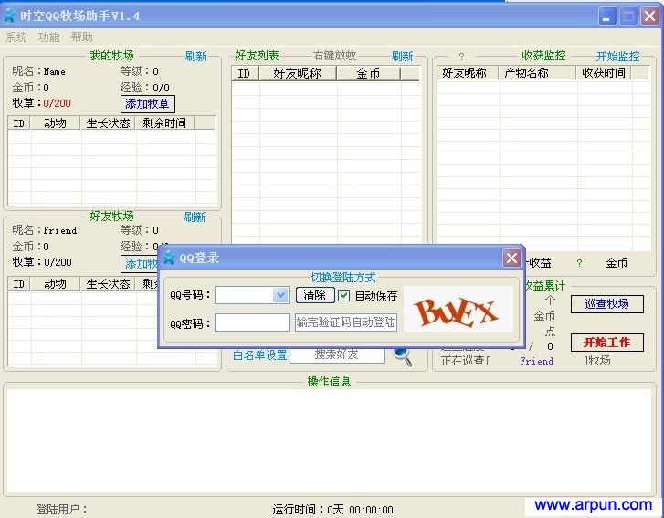Click 好友昵称 column header in 好友列表
The image size is (664, 518).
click(x=297, y=74)
